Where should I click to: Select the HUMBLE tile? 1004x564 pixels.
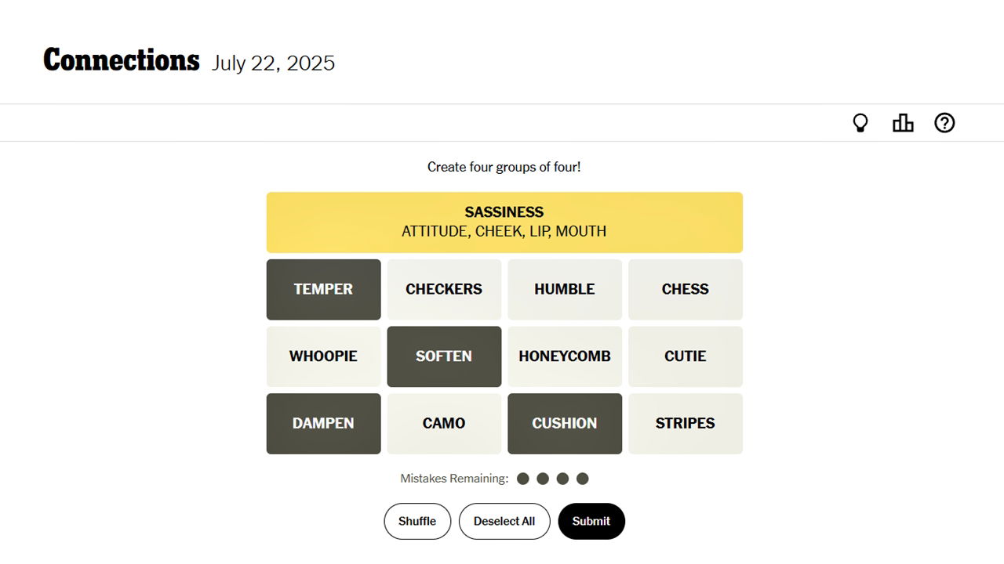click(565, 290)
